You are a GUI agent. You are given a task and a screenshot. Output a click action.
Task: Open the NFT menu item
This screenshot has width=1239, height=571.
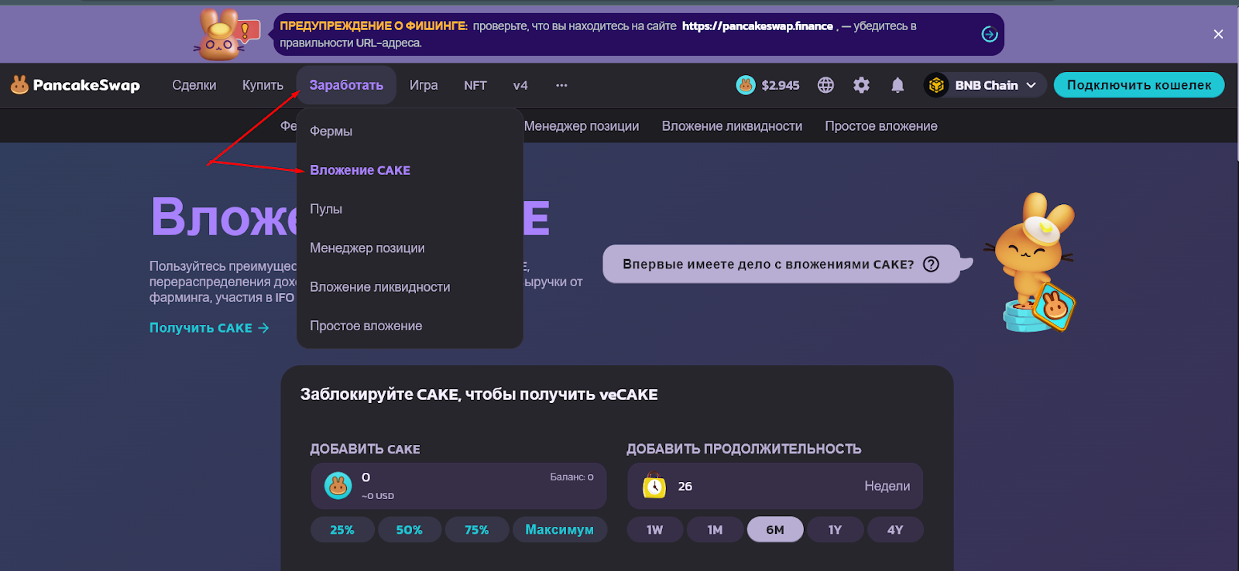coord(475,85)
